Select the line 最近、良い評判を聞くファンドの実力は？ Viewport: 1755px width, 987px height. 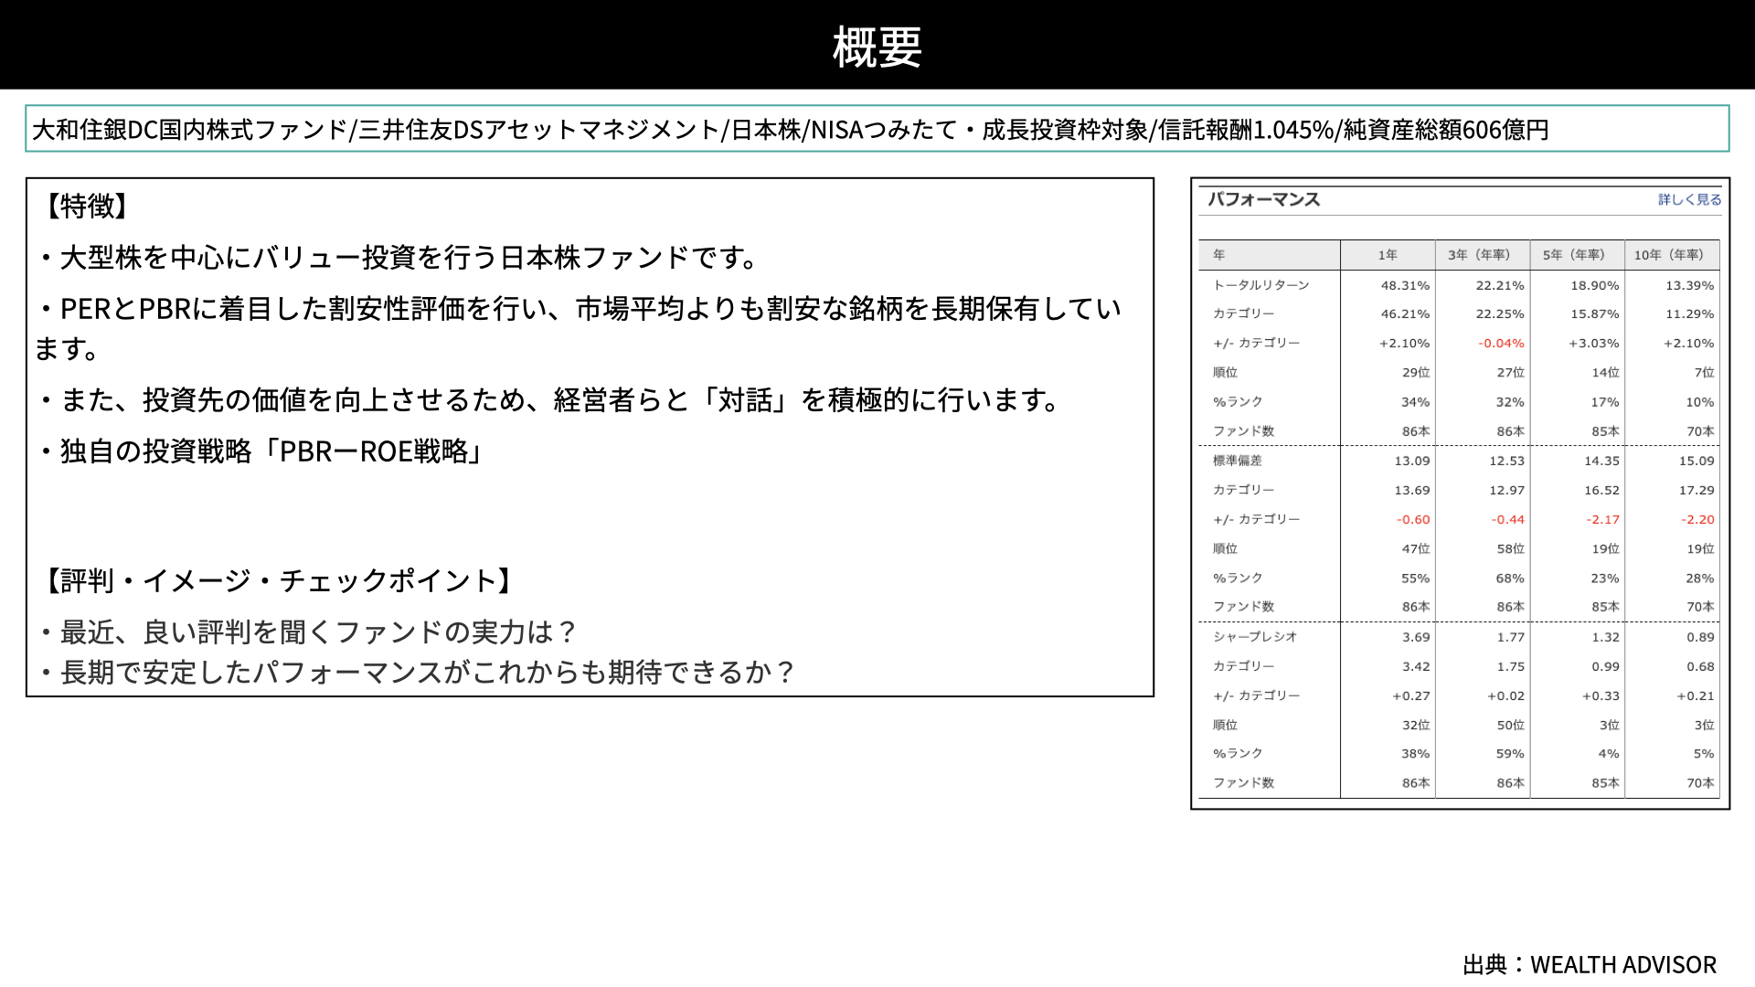(x=308, y=632)
